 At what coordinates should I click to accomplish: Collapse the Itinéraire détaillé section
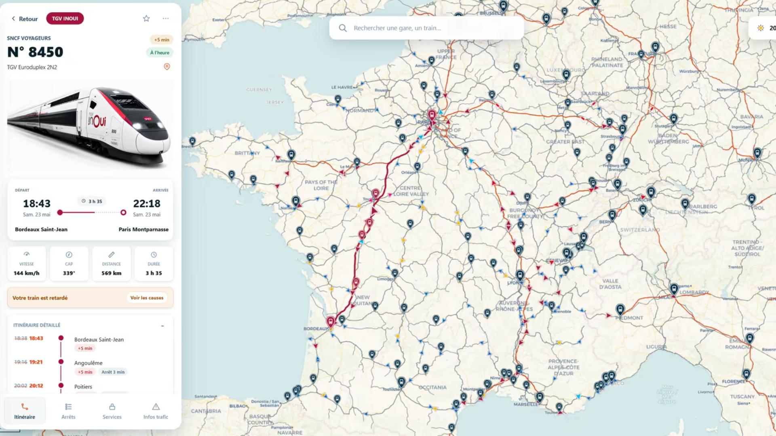(162, 326)
